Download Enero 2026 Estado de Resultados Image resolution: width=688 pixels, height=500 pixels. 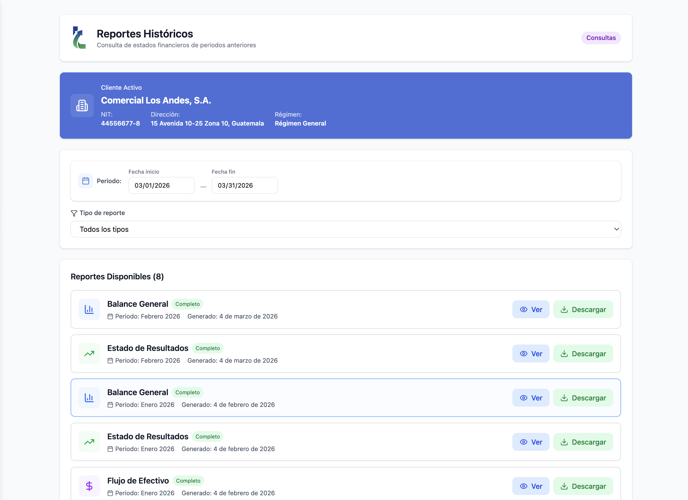click(583, 442)
